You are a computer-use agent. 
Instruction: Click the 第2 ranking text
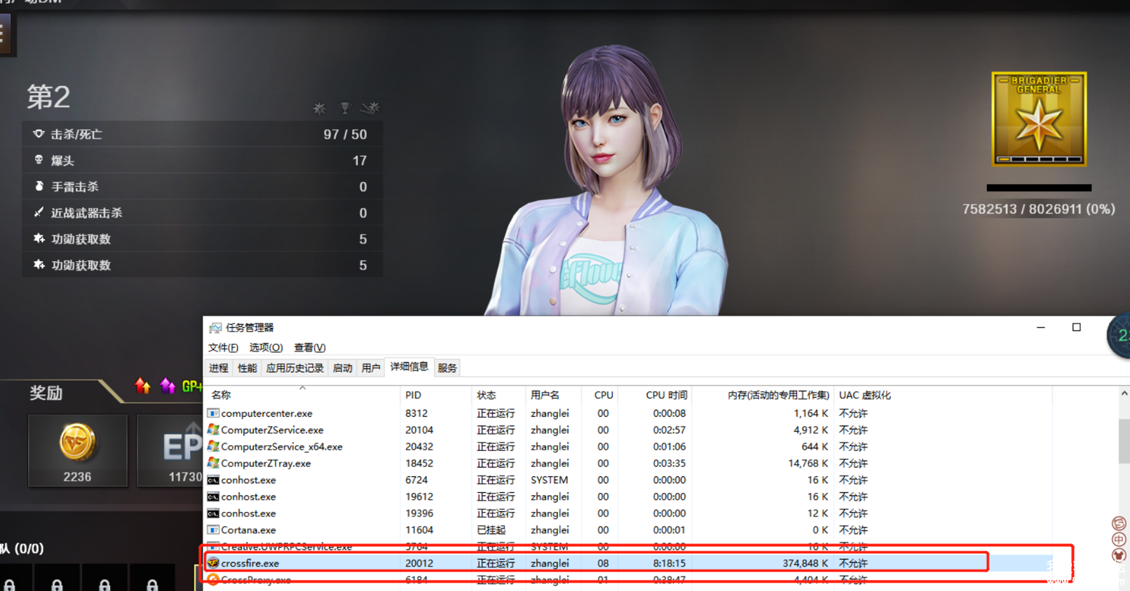click(48, 97)
